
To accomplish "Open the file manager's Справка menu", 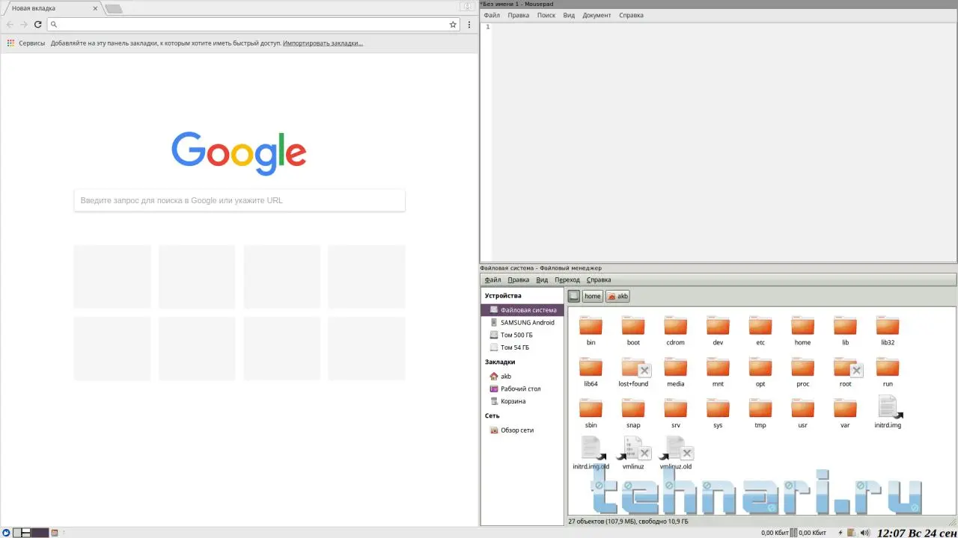I will coord(599,280).
